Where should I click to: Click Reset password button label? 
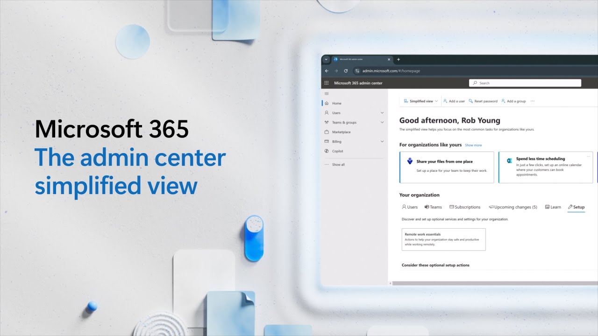pos(486,101)
